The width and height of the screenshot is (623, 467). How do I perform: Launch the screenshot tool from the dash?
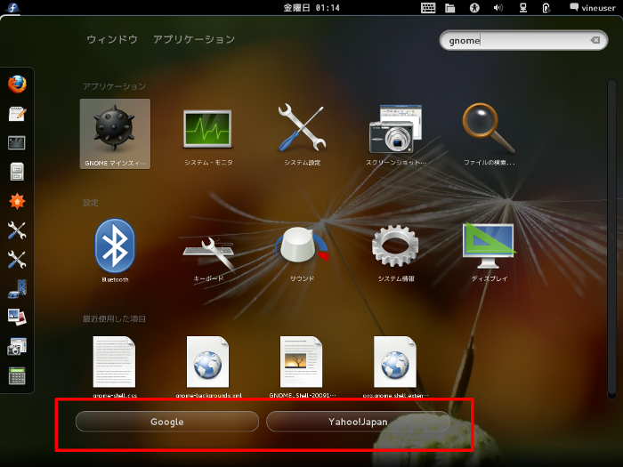coord(17,346)
